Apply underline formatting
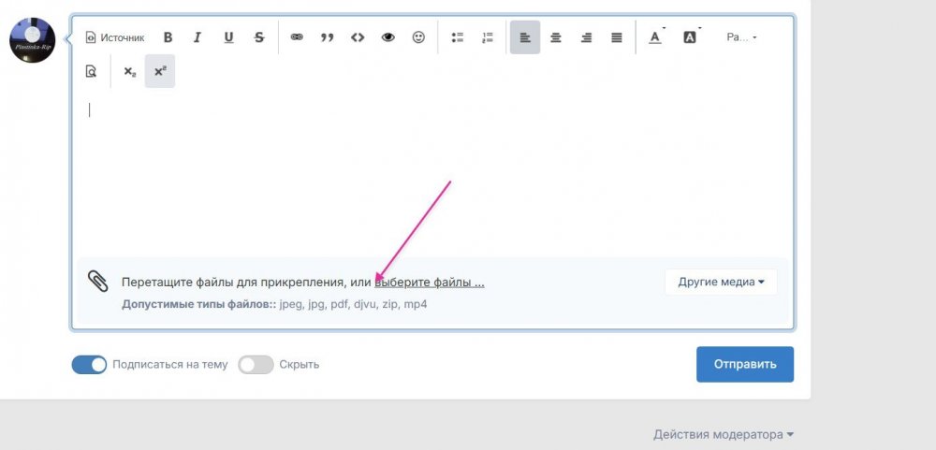936x450 pixels. [228, 37]
